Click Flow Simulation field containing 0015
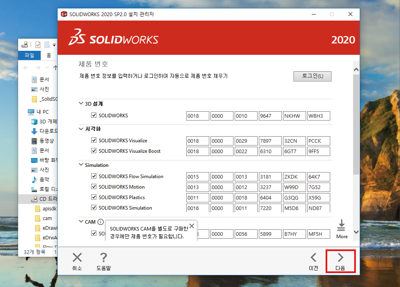This screenshot has height=287, width=400. (198, 177)
